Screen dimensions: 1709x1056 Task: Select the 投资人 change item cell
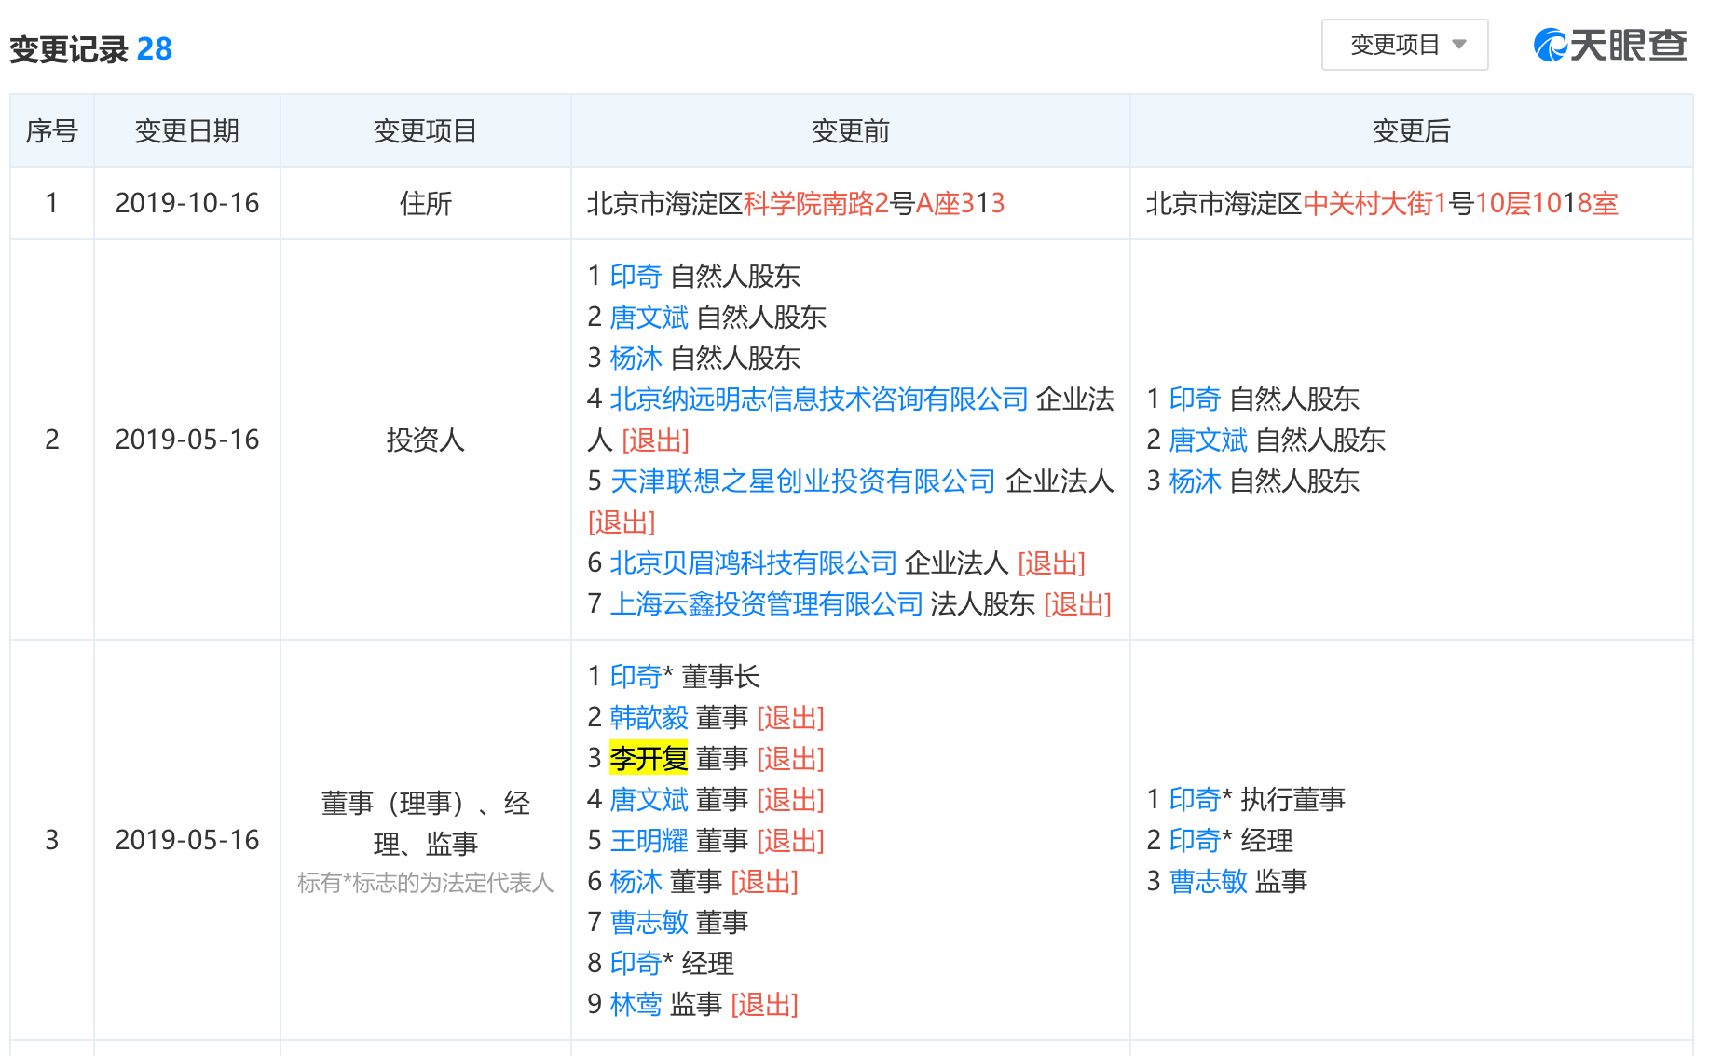(426, 440)
